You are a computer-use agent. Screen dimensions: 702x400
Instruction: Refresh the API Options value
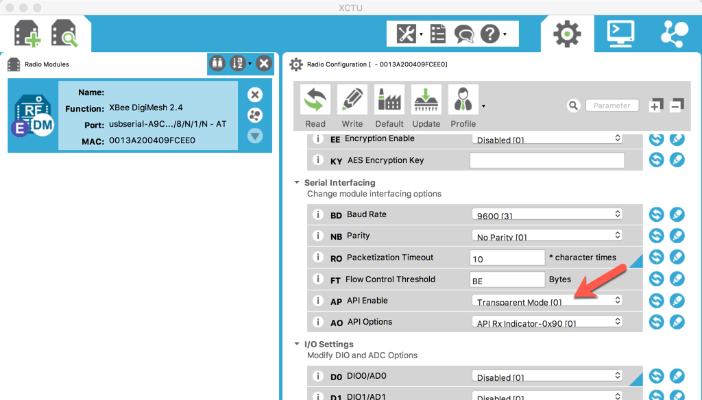click(x=656, y=322)
